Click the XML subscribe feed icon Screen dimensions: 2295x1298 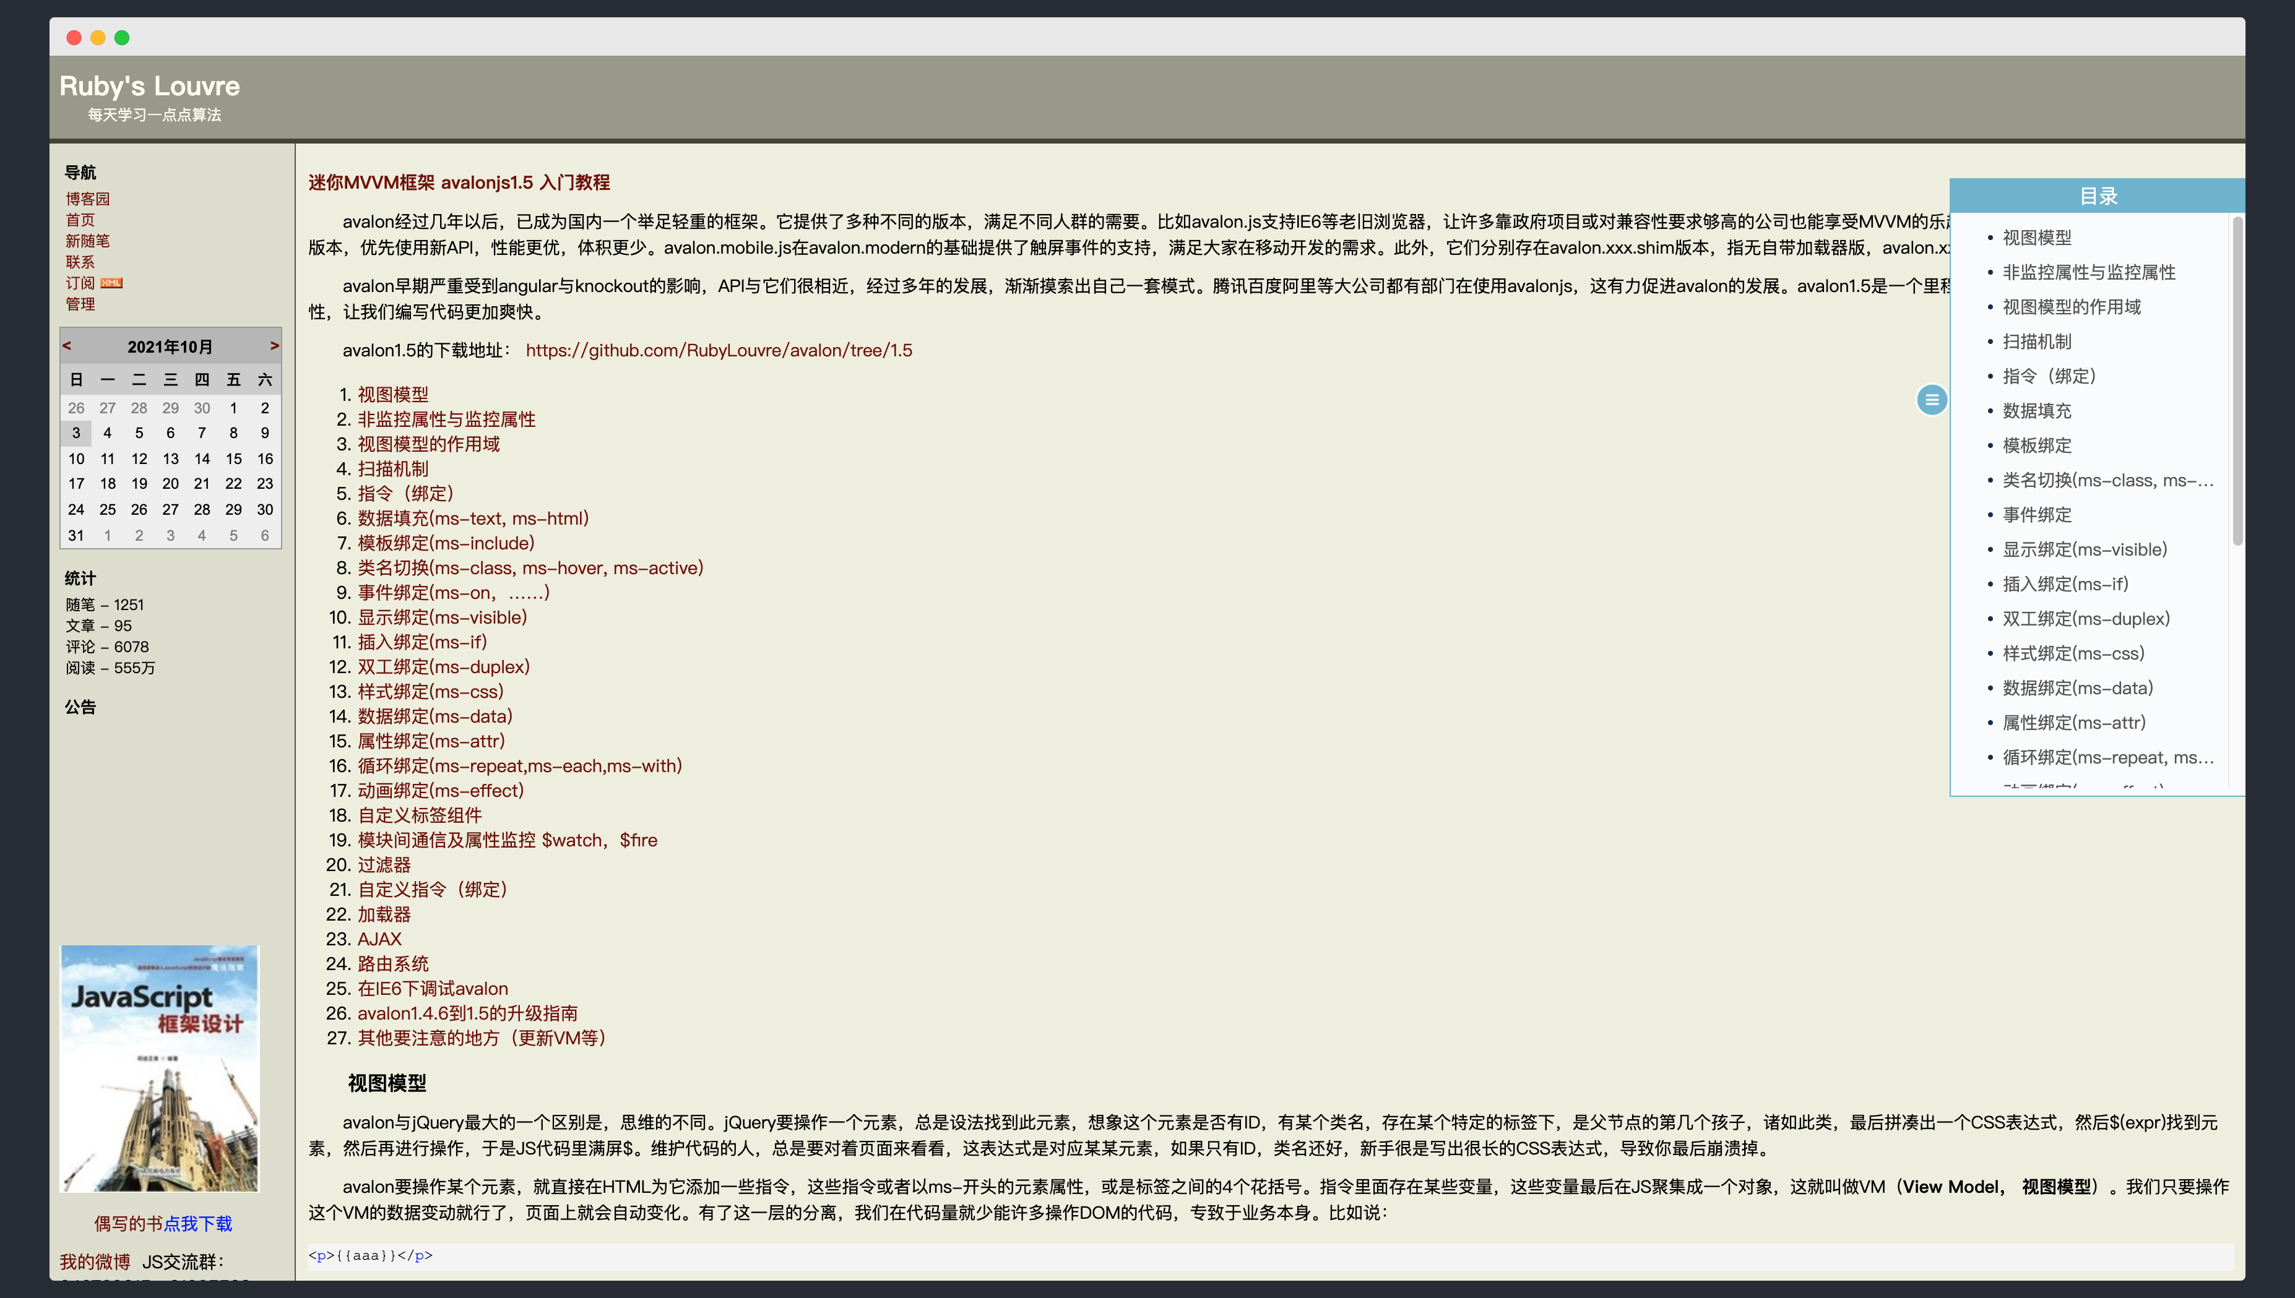(x=111, y=283)
